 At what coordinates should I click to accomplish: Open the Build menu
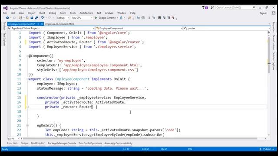pyautogui.click(x=42, y=13)
